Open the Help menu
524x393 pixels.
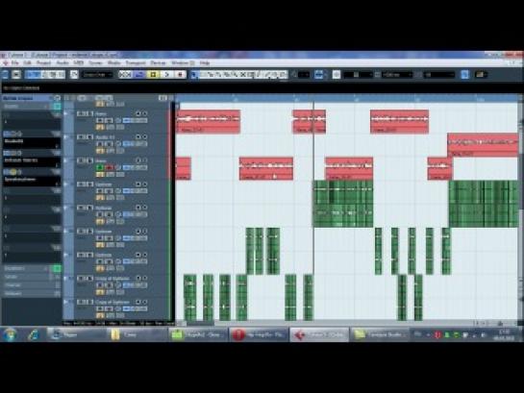(205, 62)
